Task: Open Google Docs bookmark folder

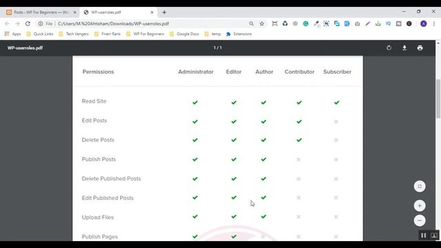Action: click(185, 34)
